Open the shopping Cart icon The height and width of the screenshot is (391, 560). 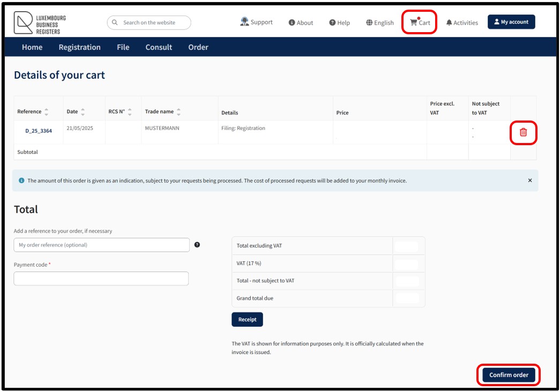(413, 22)
